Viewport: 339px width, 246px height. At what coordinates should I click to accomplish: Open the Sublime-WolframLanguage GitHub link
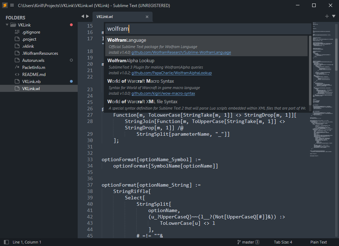click(x=181, y=52)
